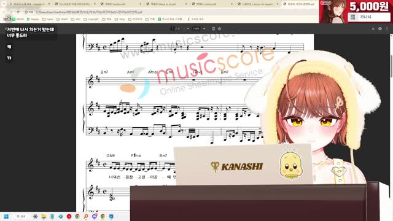Image resolution: width=393 pixels, height=221 pixels.
Task: Click the address bar file path
Action: [89, 12]
